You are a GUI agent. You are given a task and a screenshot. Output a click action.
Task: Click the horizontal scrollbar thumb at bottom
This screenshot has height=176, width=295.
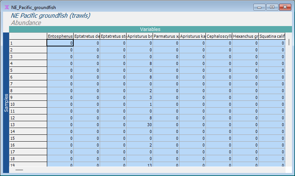coord(19,170)
